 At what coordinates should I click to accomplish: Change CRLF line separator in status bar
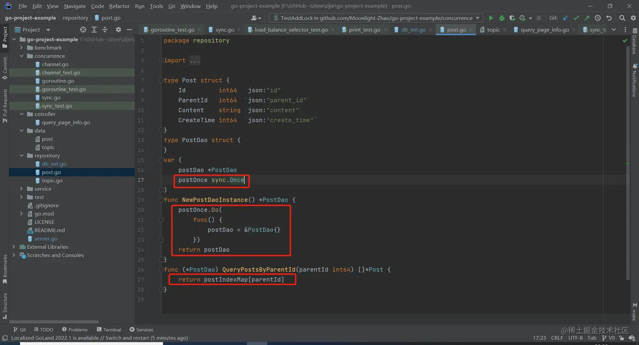[557, 338]
